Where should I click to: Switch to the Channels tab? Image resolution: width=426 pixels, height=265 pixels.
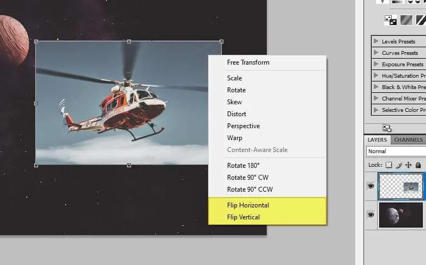click(x=409, y=140)
